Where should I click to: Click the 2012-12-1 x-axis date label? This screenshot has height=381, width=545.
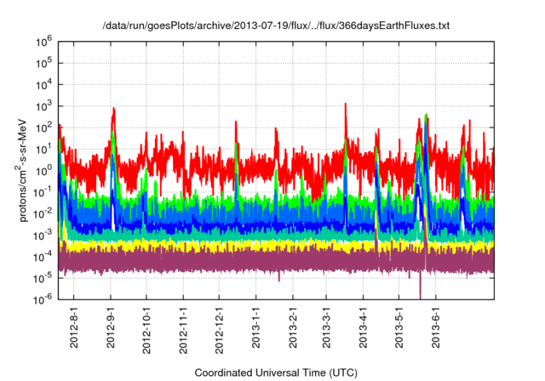[219, 330]
